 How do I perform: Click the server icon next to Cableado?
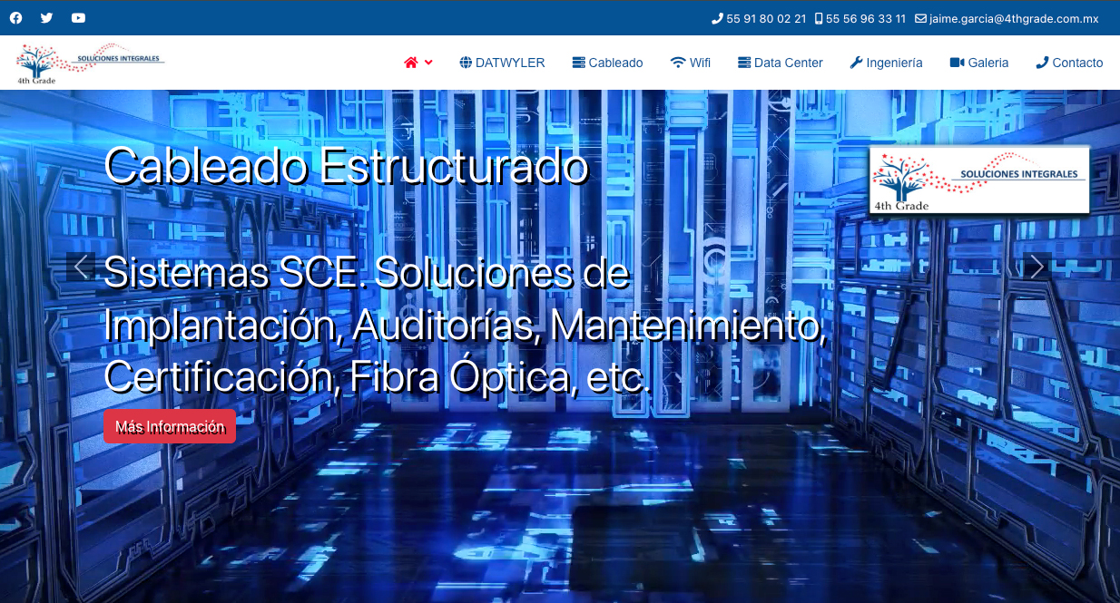tap(578, 63)
